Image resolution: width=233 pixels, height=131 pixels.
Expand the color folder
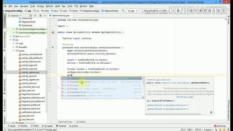click(x=13, y=44)
